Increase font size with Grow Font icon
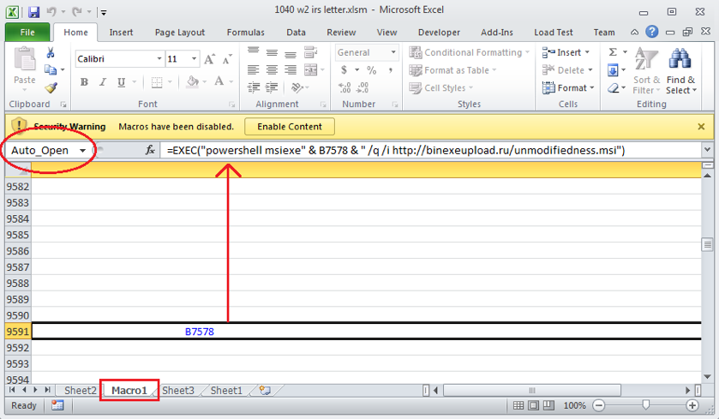 pyautogui.click(x=209, y=59)
